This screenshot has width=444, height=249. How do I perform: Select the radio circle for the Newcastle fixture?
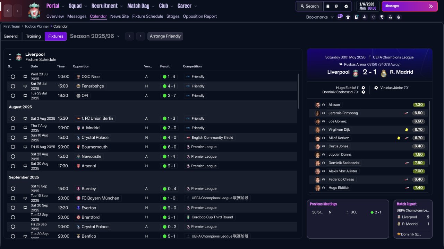point(13,157)
